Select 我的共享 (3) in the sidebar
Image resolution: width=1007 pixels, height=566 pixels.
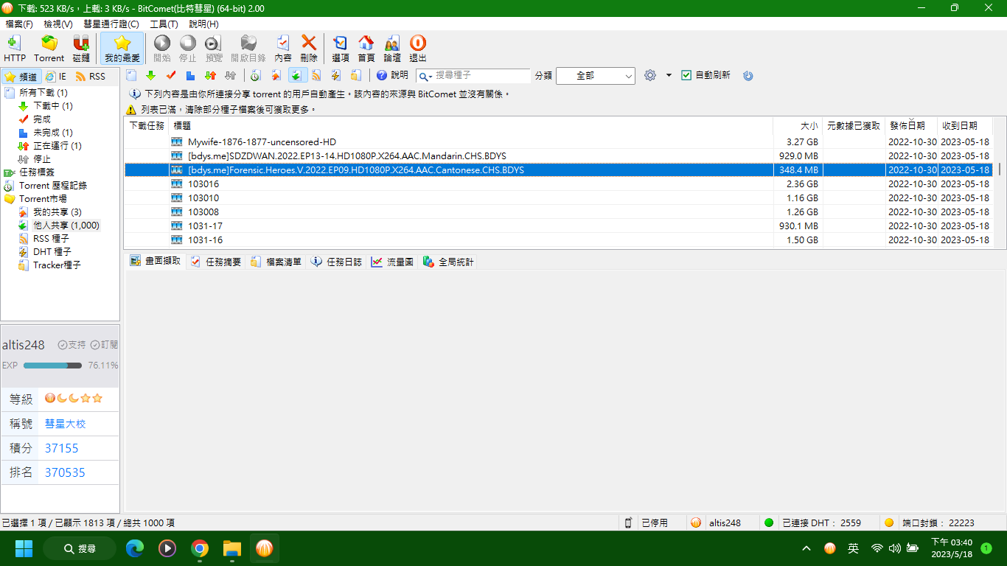coord(58,212)
